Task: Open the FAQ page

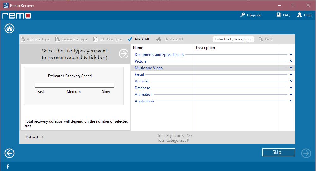Action: (x=283, y=15)
